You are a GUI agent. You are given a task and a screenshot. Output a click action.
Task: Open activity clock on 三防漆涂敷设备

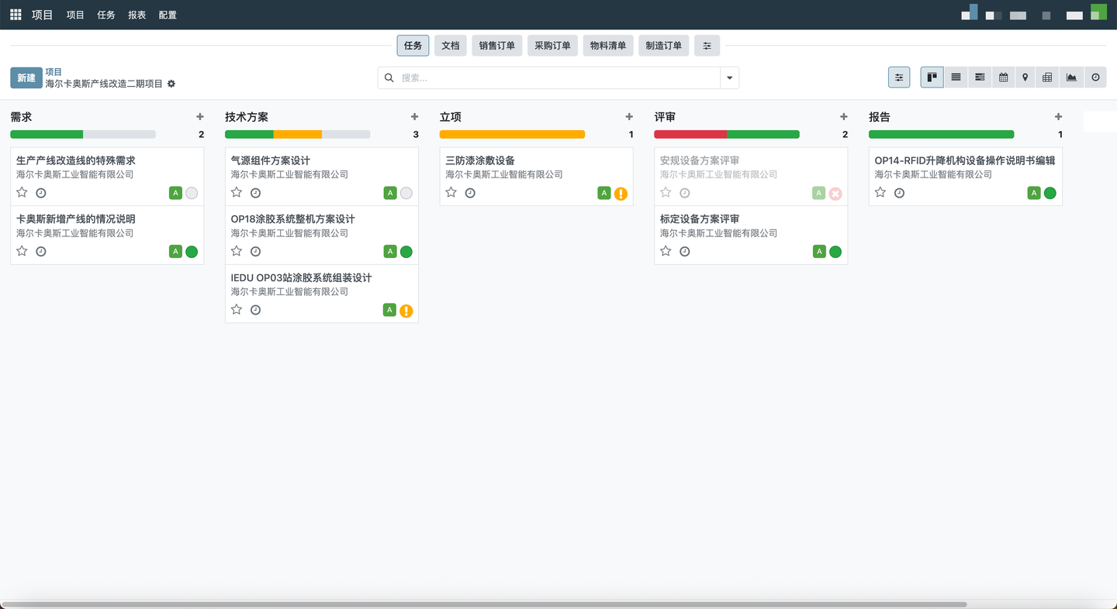click(470, 193)
